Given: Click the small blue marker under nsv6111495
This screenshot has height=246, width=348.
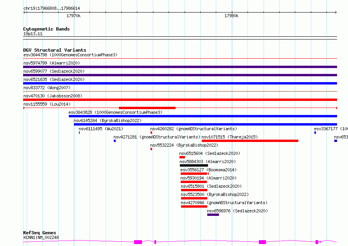Looking at the screenshot, I should [79, 133].
